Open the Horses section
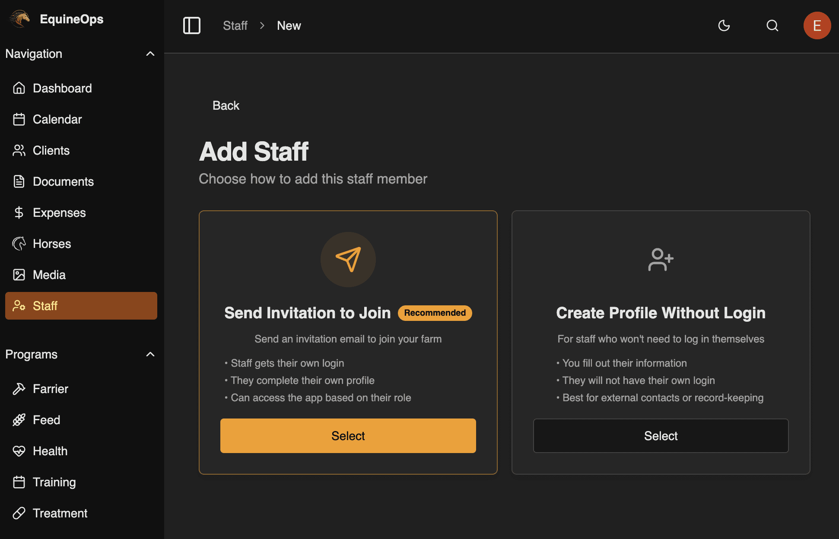This screenshot has height=539, width=839. tap(52, 244)
